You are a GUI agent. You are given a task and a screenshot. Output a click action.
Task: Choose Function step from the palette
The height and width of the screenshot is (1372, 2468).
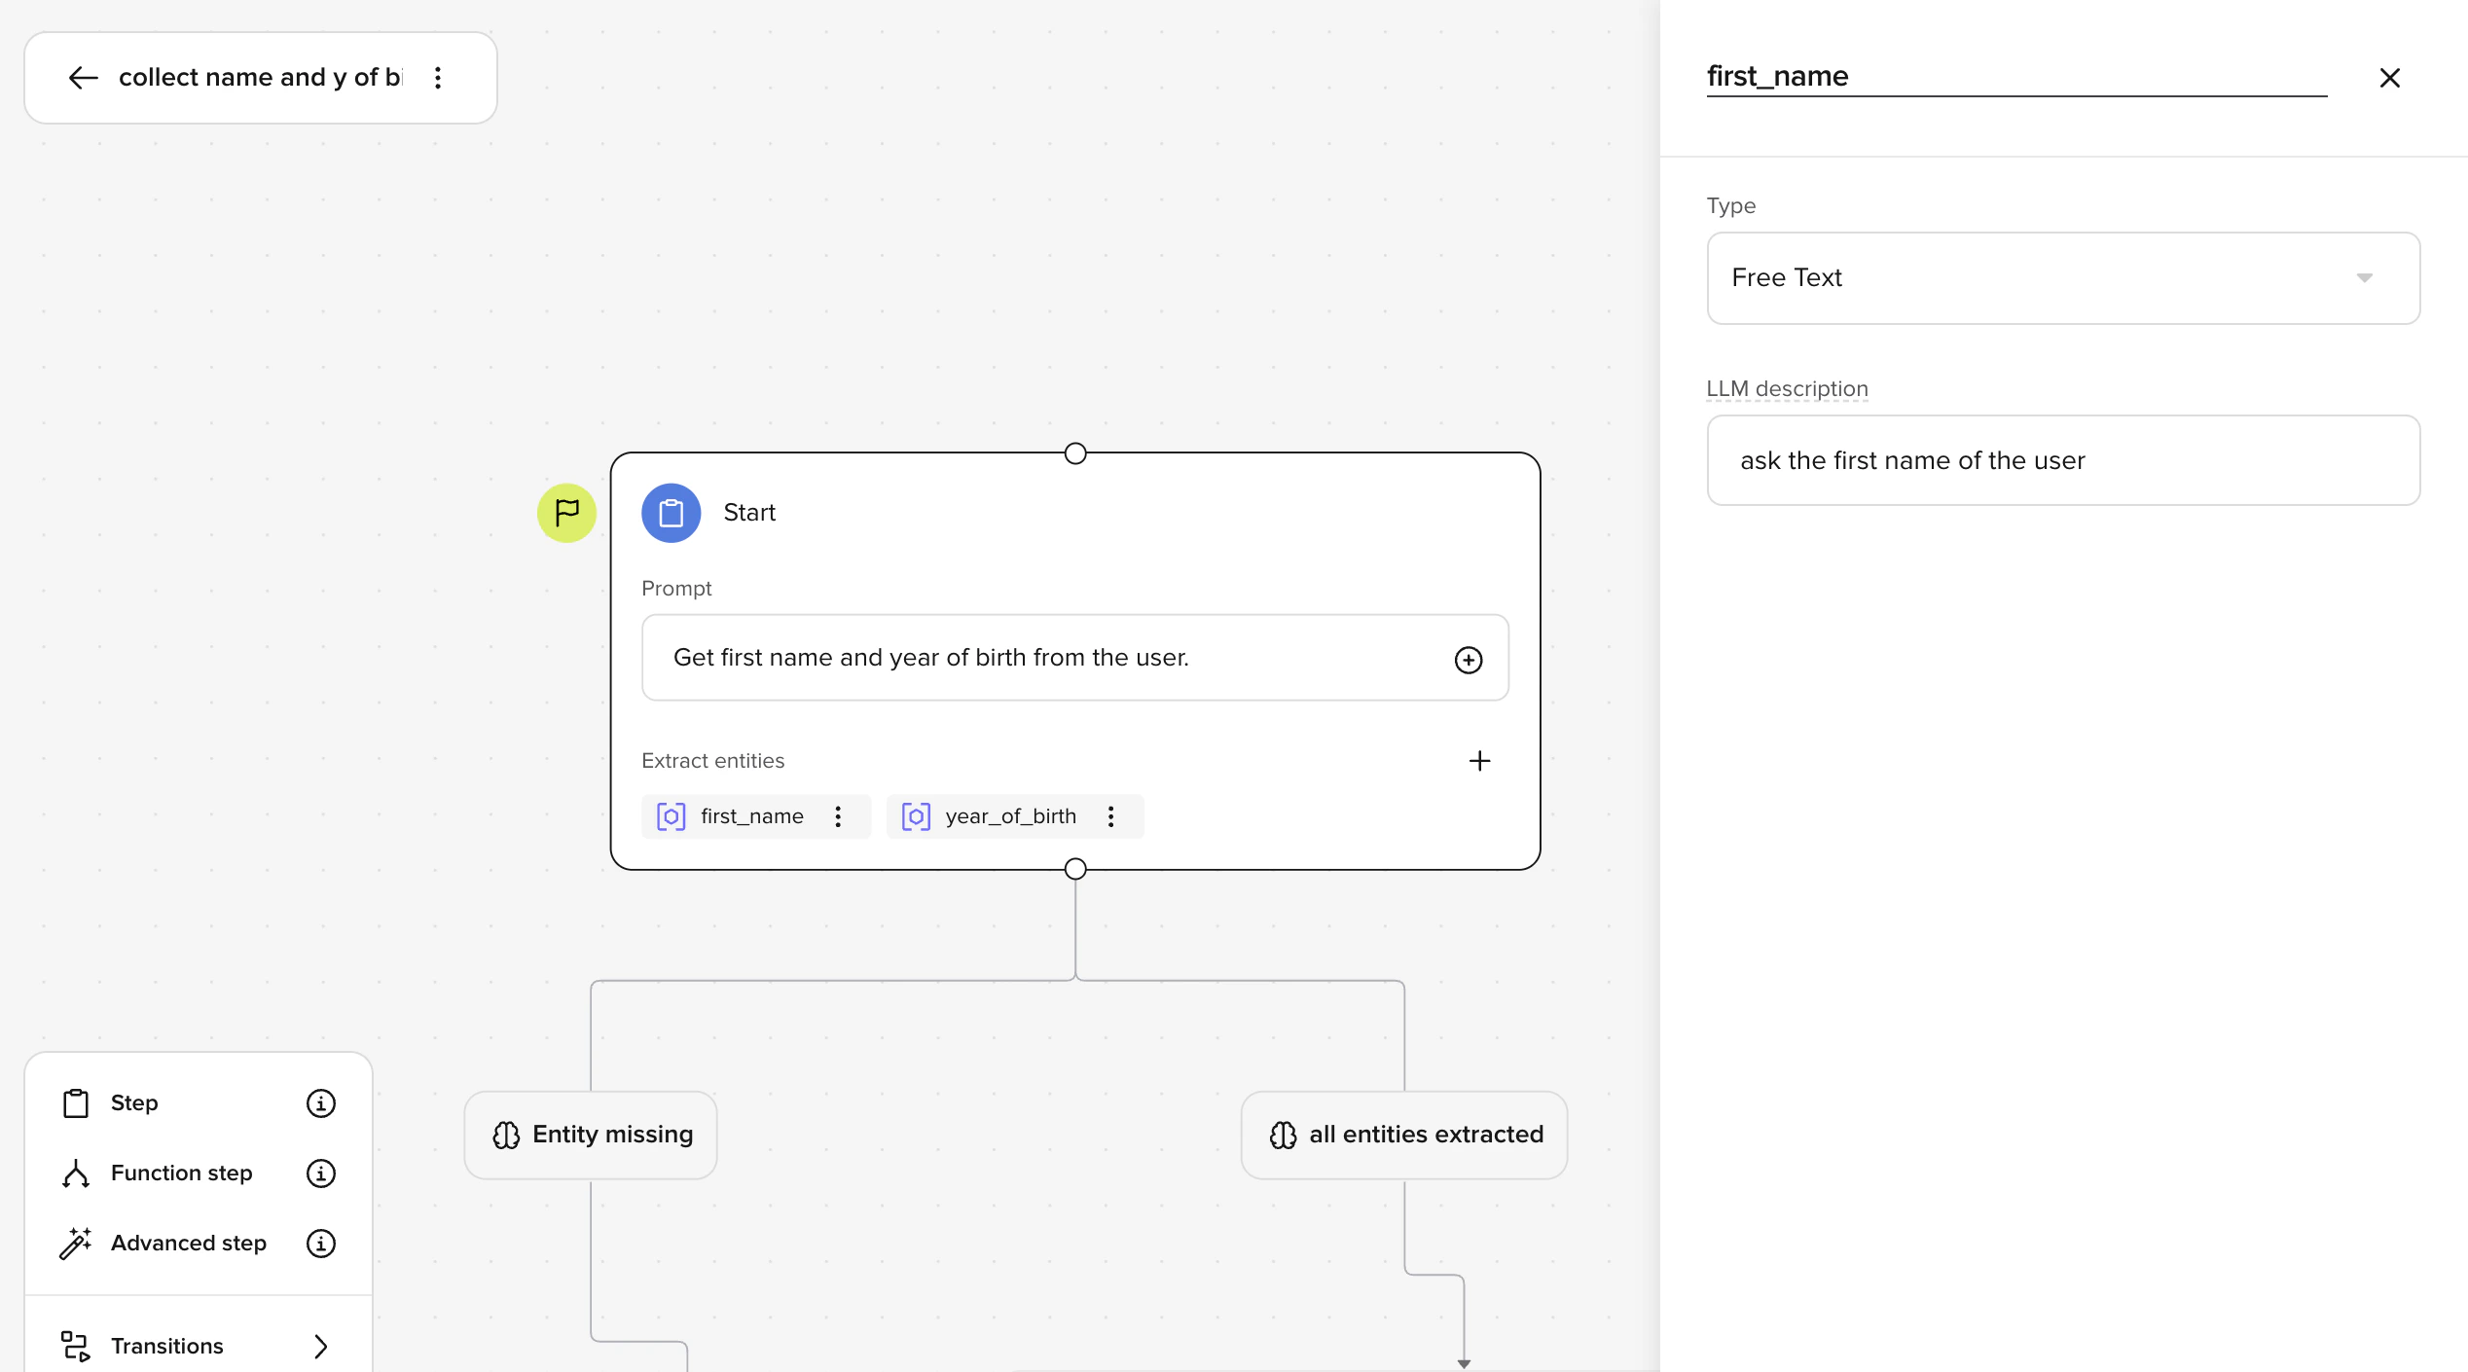click(181, 1173)
